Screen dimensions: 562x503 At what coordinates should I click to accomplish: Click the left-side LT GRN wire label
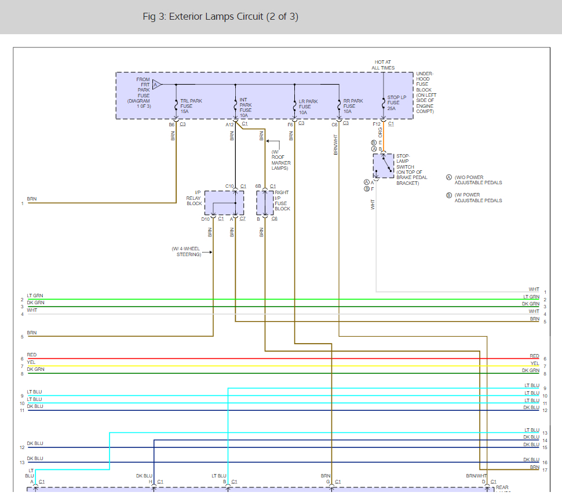click(x=35, y=296)
